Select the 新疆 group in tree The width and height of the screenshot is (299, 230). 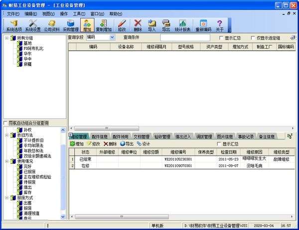coord(27,64)
